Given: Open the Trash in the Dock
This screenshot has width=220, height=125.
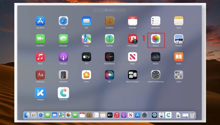Looking at the screenshot, I should pos(192,115).
